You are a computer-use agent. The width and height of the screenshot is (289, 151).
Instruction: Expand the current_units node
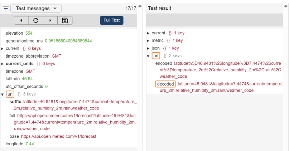[x=3, y=64]
